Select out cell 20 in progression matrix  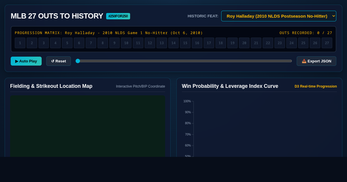pos(244,43)
